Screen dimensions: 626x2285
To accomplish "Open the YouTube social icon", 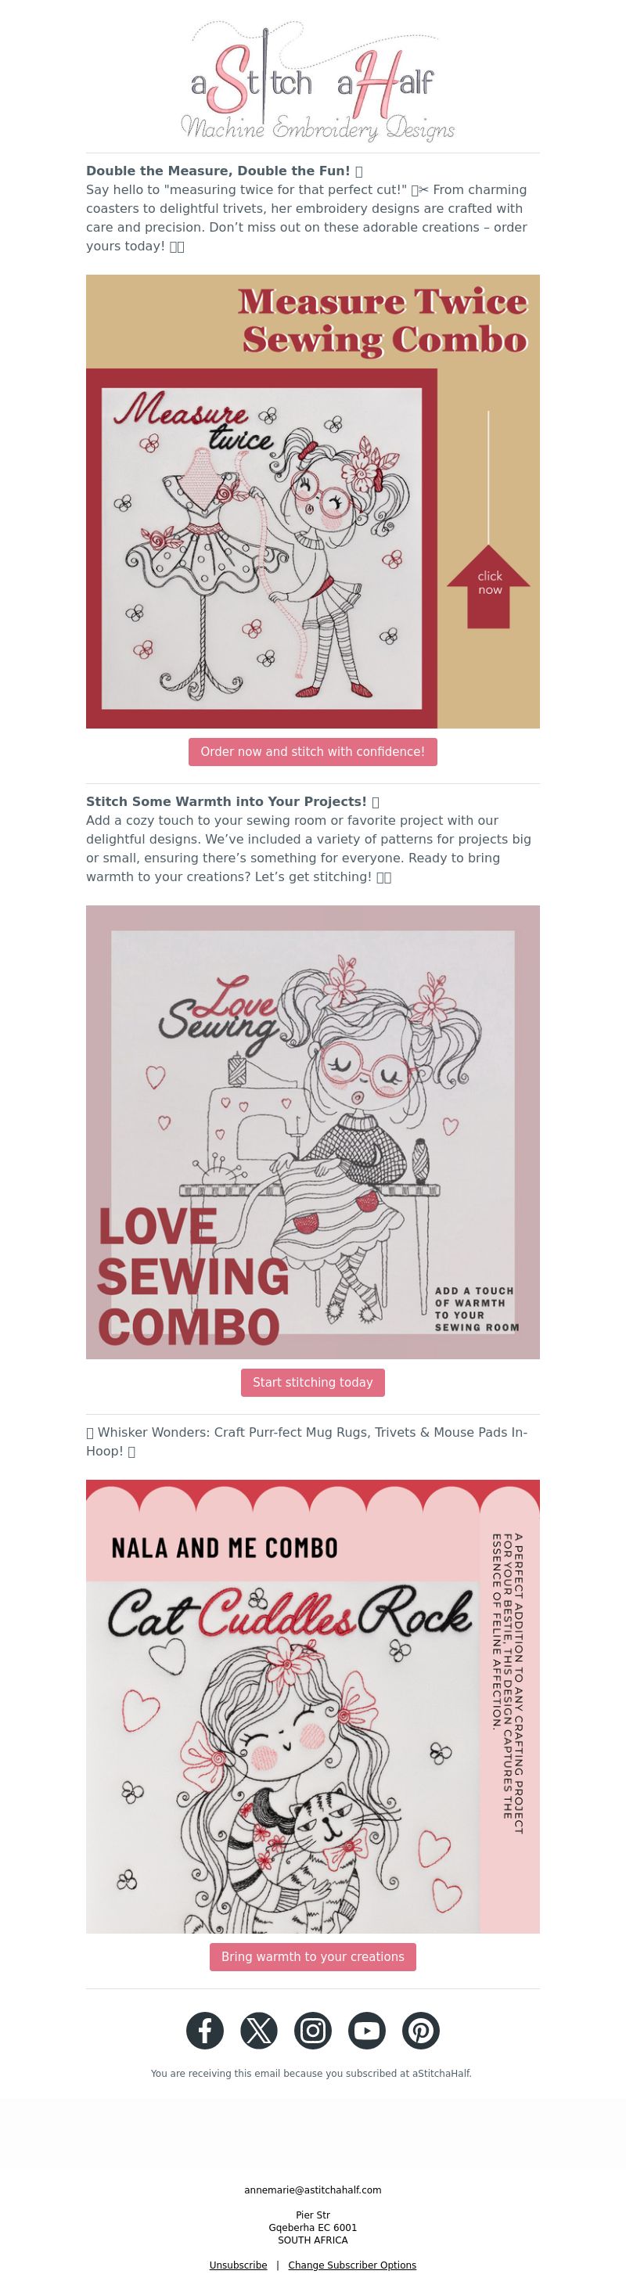I will tap(367, 2030).
